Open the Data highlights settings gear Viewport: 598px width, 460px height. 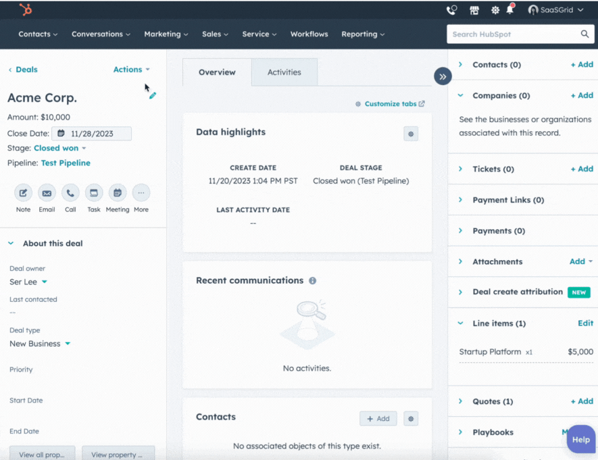pyautogui.click(x=411, y=134)
